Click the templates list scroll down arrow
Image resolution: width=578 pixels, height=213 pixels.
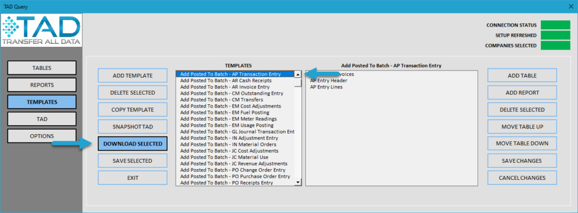pos(298,182)
